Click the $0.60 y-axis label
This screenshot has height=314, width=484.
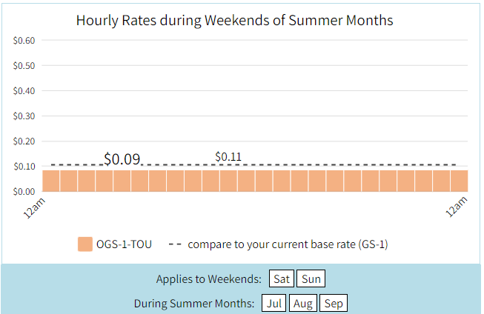pyautogui.click(x=24, y=41)
